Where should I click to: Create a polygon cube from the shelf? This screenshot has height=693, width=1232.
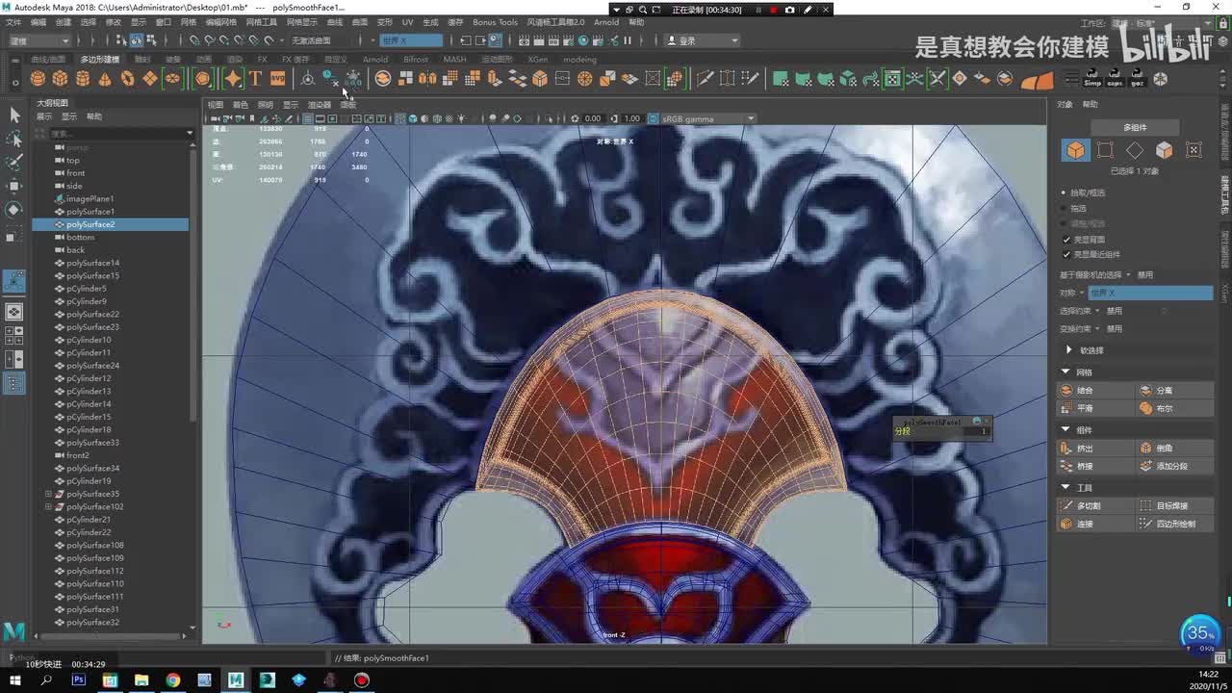point(60,78)
